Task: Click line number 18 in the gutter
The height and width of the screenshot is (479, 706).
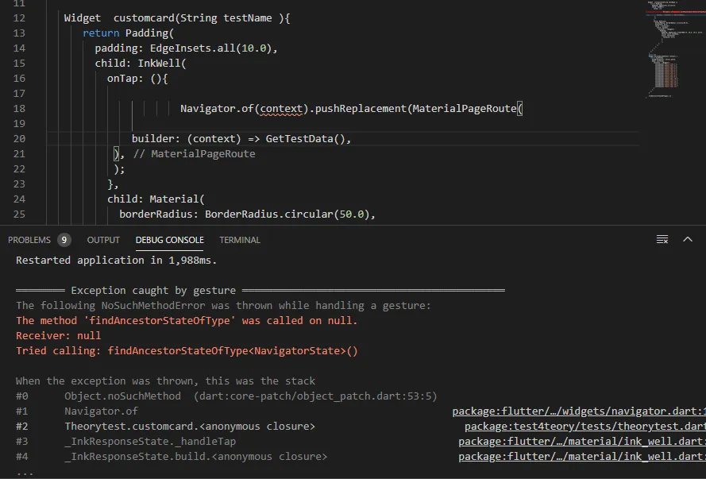Action: point(19,109)
